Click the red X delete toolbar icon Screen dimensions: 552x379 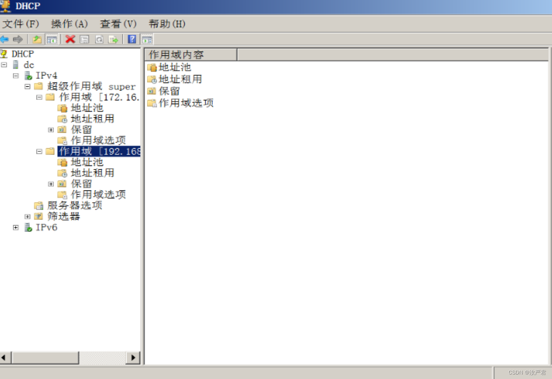click(70, 39)
